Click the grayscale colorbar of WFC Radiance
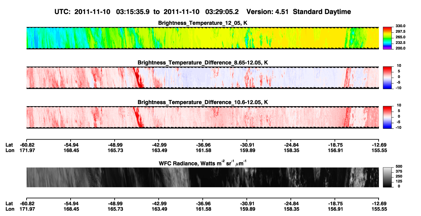Image resolution: width=421 pixels, height=216 pixels. pos(387,177)
